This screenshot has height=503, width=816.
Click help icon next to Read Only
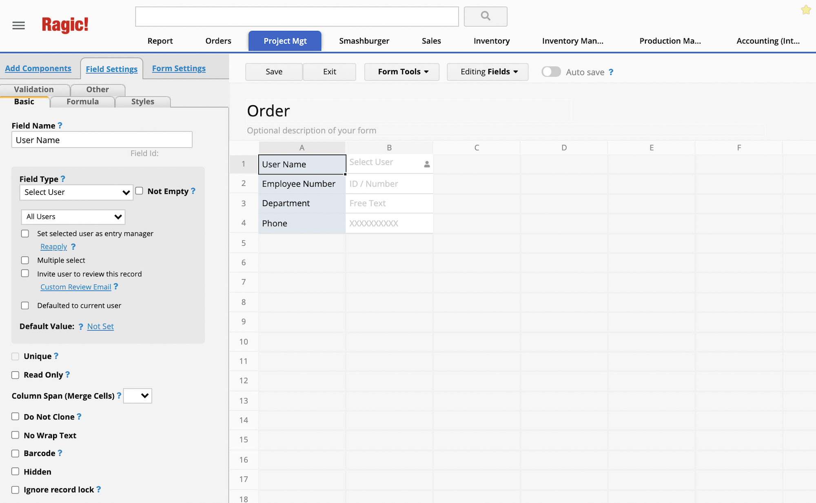coord(68,374)
